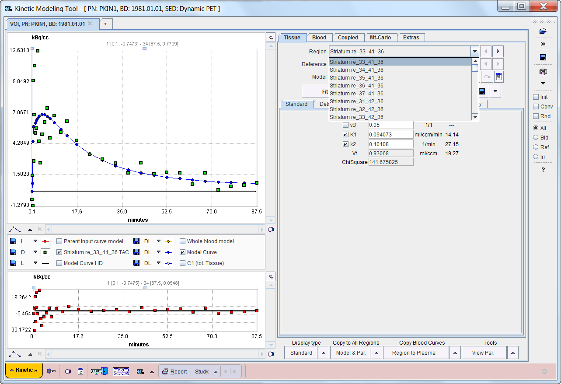Click the Standard display type button
This screenshot has height=384, width=561.
point(301,353)
